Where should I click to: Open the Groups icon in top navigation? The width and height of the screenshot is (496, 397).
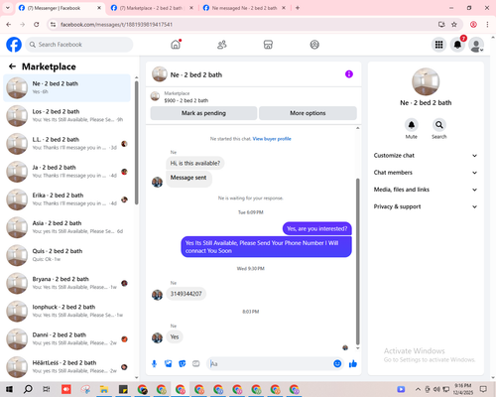(x=314, y=45)
